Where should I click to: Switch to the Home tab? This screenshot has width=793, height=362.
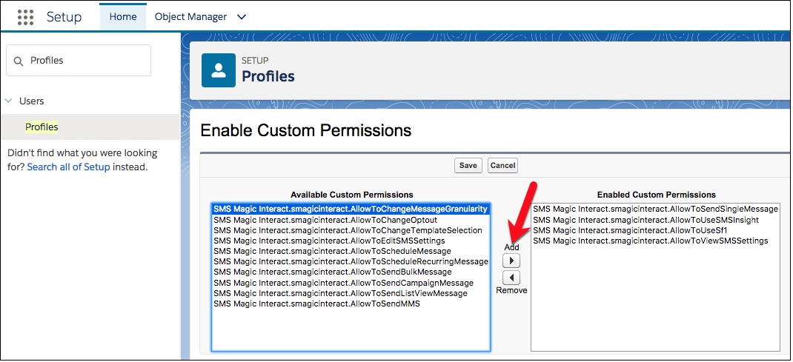[123, 17]
